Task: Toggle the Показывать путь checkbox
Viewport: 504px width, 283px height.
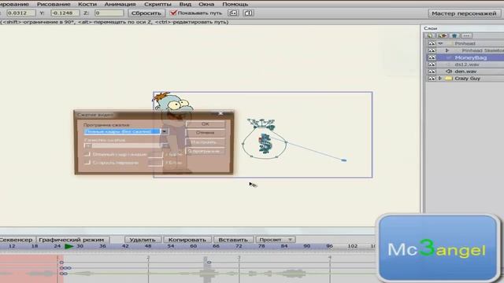Action: 173,13
